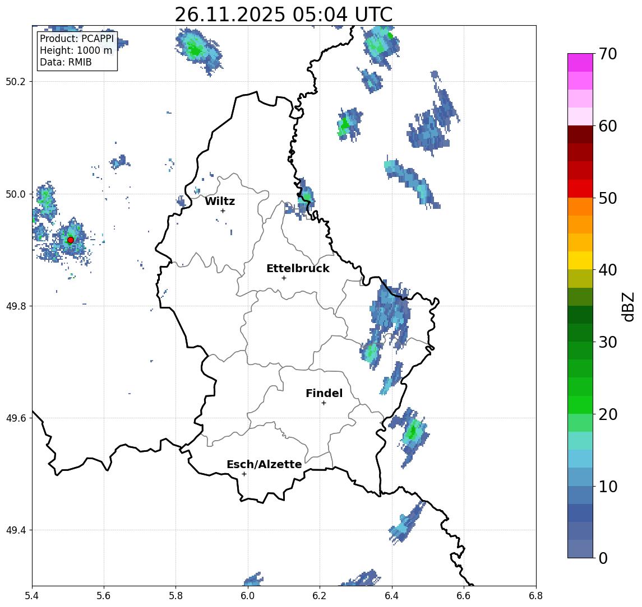Click the red radar location marker
This screenshot has height=607, width=642.
[71, 240]
